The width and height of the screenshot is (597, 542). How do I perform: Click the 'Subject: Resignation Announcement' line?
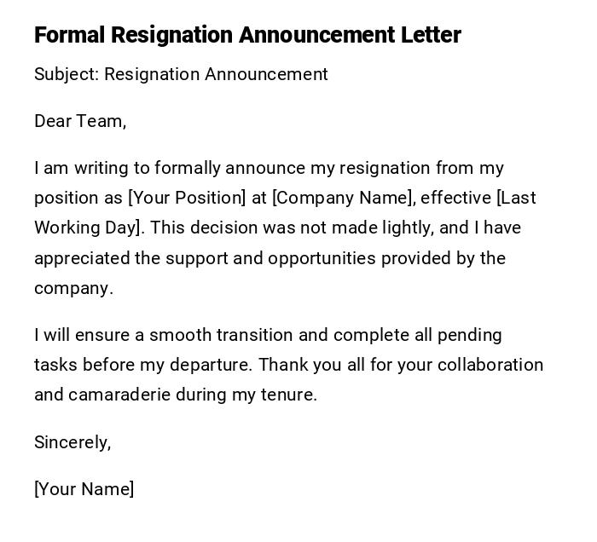tap(181, 74)
